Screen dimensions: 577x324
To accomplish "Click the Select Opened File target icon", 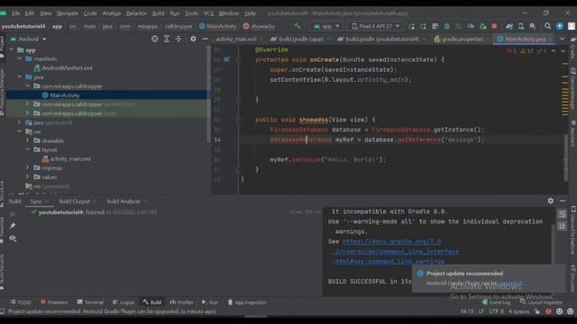I will (154, 39).
